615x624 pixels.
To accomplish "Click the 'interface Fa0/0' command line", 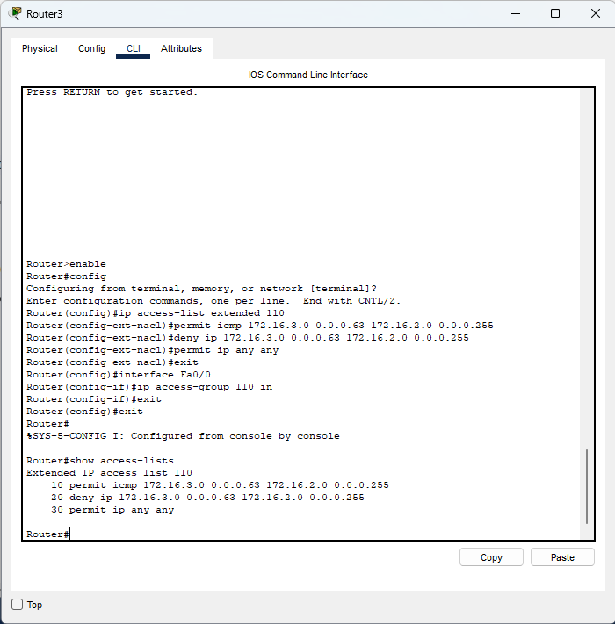I will point(119,375).
